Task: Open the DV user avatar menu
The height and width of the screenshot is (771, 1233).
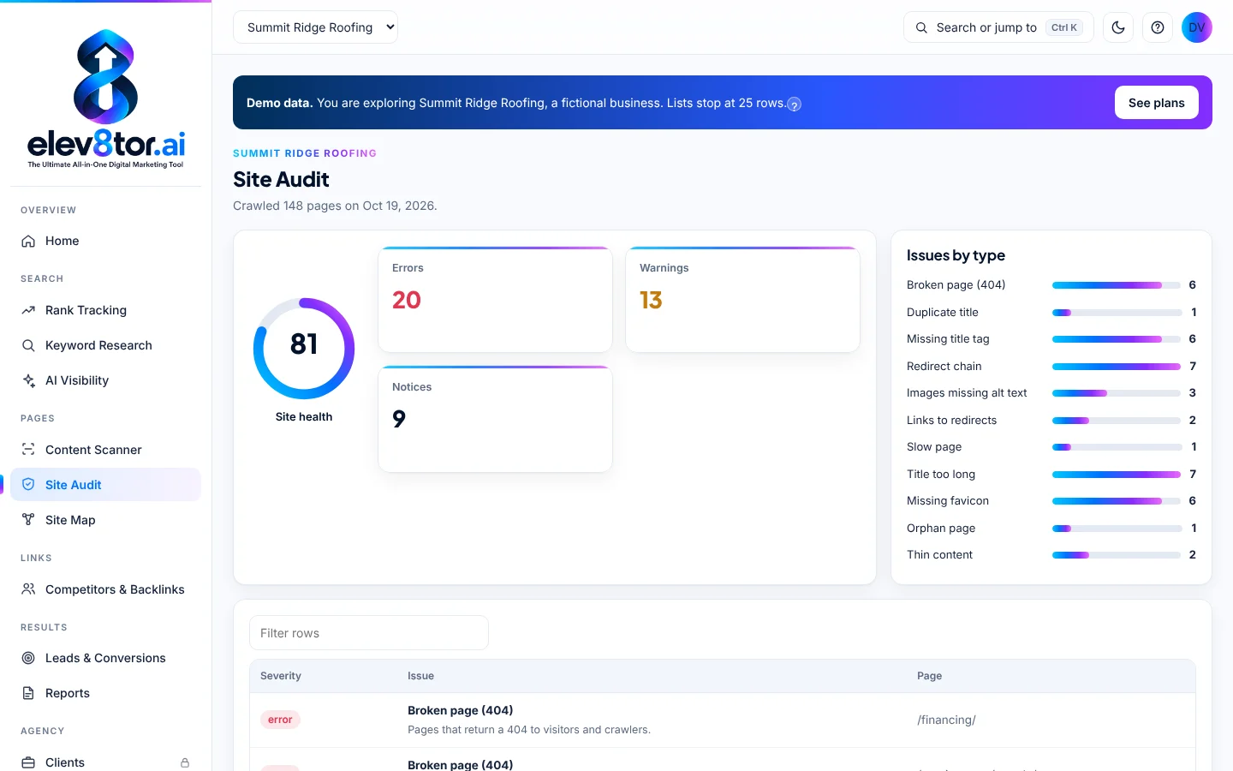Action: (x=1197, y=27)
